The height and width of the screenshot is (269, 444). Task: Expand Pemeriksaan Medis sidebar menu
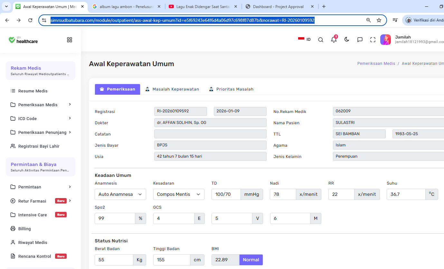41,105
